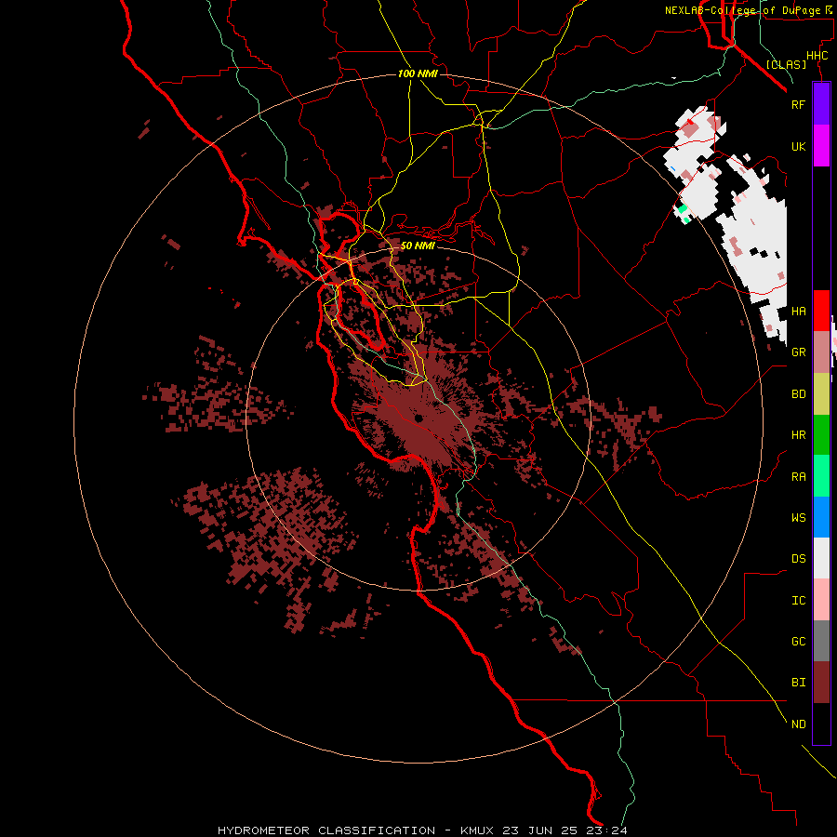The height and width of the screenshot is (837, 837).
Task: Click the 100 NMI range ring label
Action: 418,73
